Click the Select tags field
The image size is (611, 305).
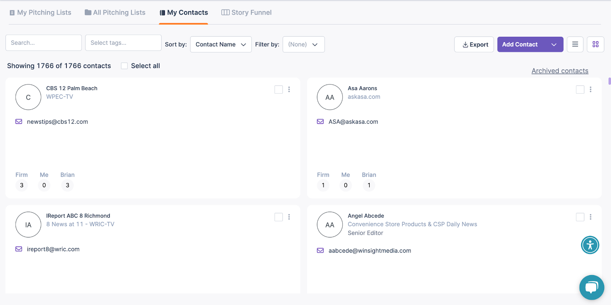click(x=123, y=43)
